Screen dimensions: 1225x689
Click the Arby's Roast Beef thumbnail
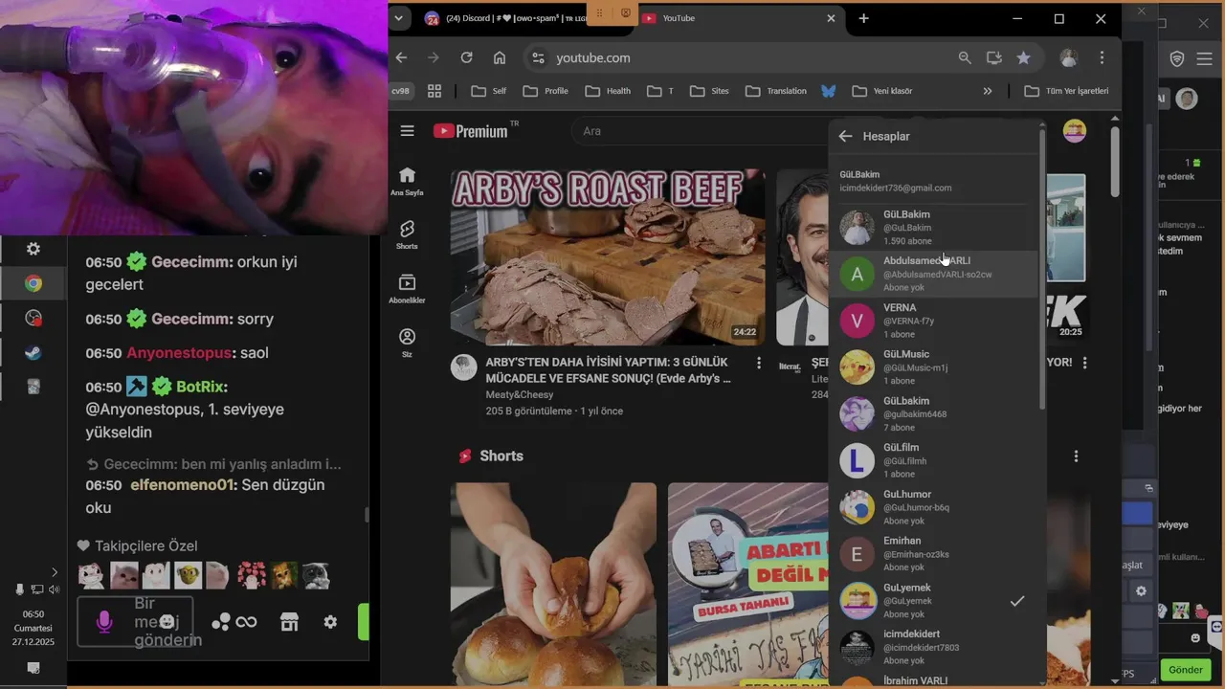tap(608, 257)
